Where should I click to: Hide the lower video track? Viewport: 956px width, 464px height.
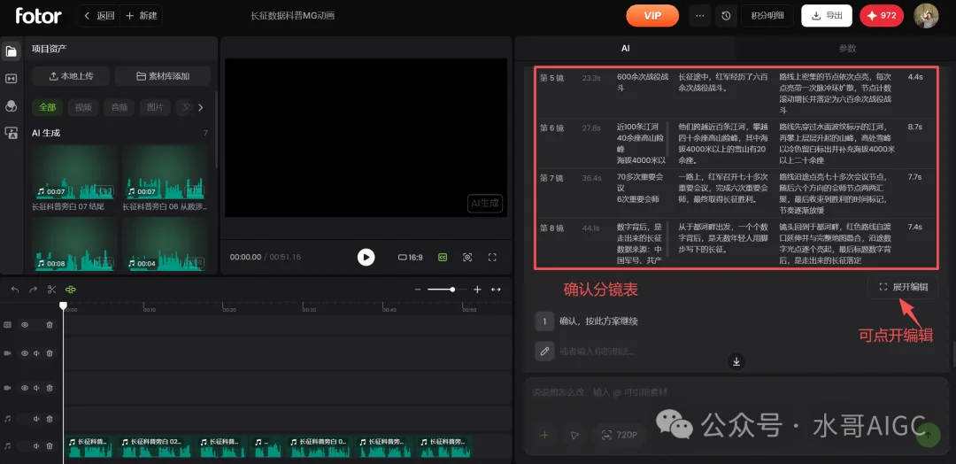25,388
